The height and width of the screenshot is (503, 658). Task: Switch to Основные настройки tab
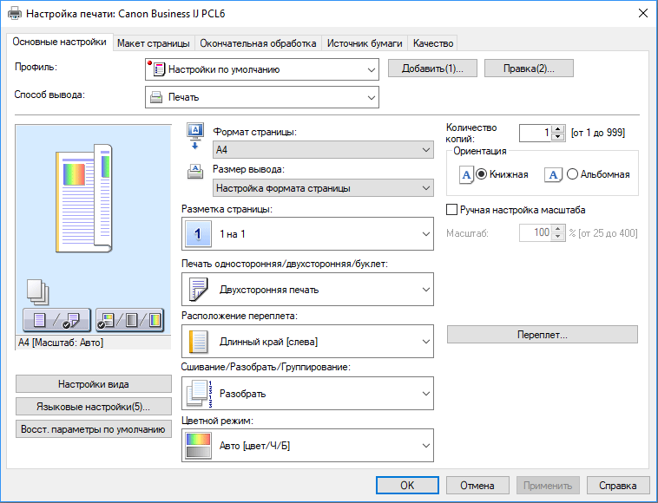60,42
